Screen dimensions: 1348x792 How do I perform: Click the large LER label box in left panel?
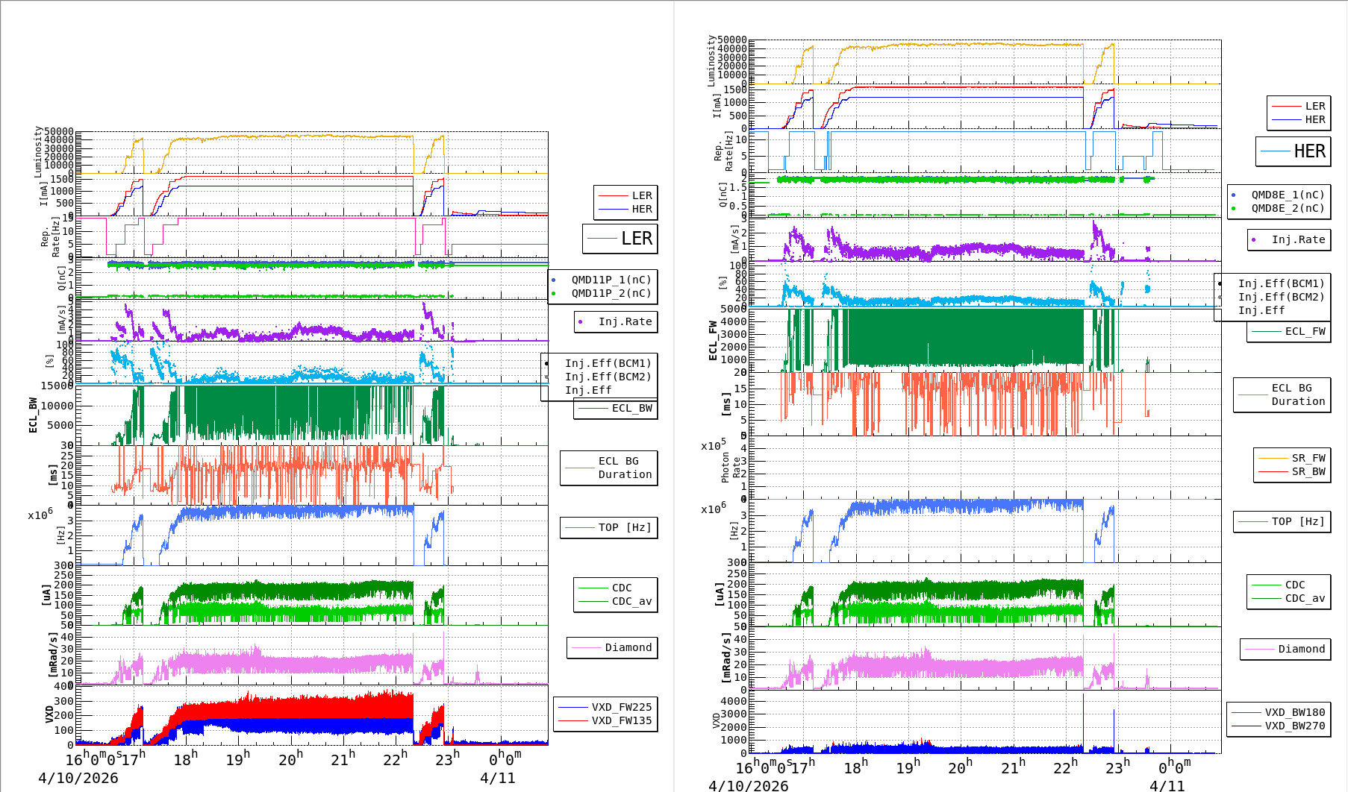620,239
